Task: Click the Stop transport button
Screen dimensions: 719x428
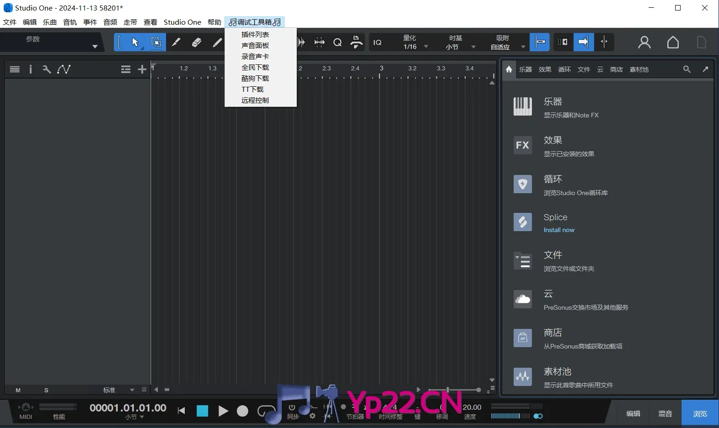Action: [202, 411]
